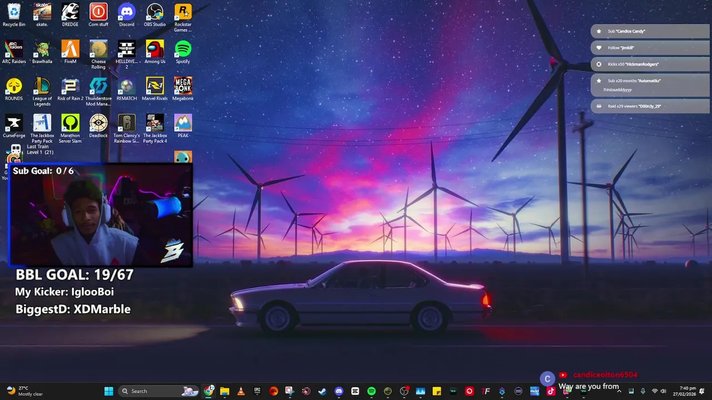Open Sticky Notes from the taskbar
Screen dimensions: 712x400
437,391
